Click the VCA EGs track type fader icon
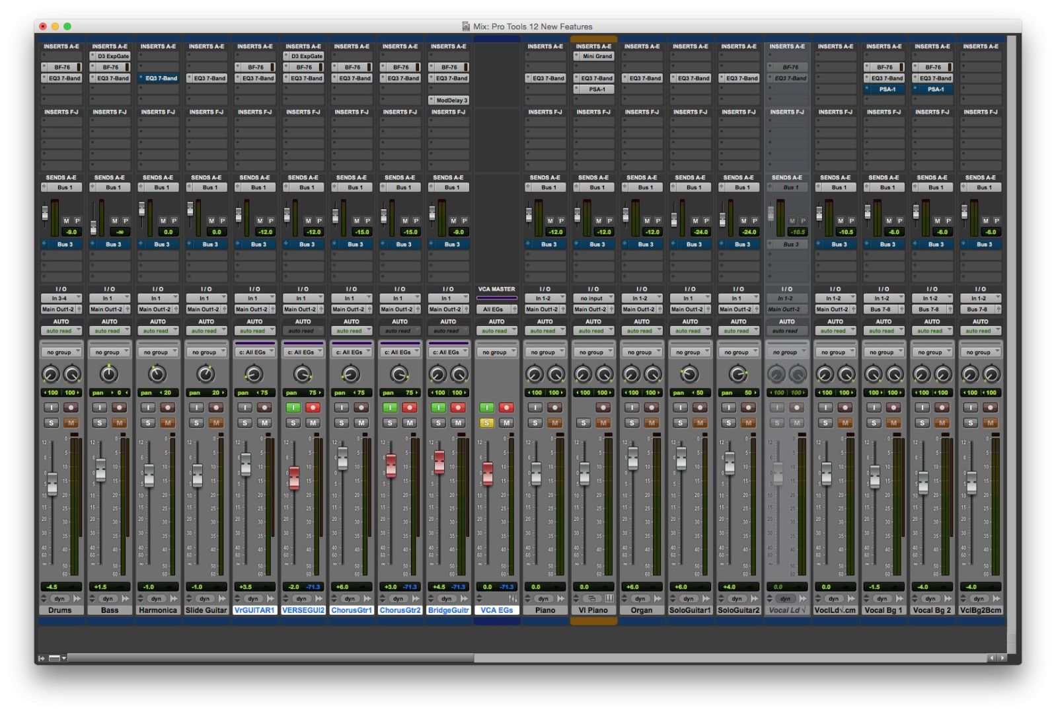Viewport: 1056px width, 714px height. click(x=512, y=598)
